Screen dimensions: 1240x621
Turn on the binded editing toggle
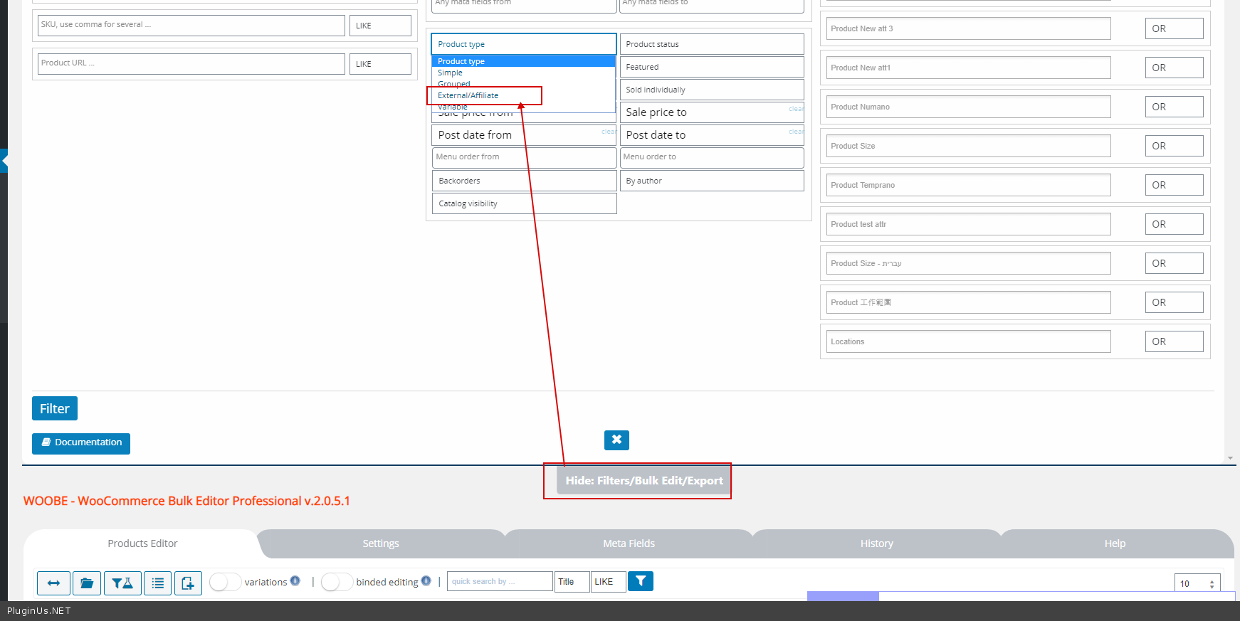(337, 582)
